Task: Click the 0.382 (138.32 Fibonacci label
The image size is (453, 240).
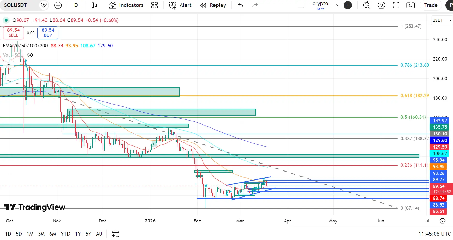Action: (414, 139)
